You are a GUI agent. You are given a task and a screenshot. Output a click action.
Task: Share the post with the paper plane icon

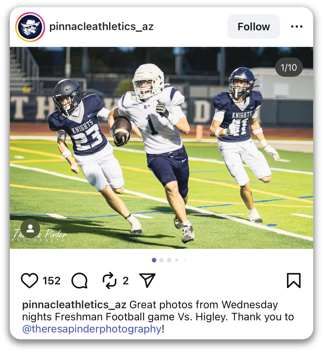(x=147, y=280)
